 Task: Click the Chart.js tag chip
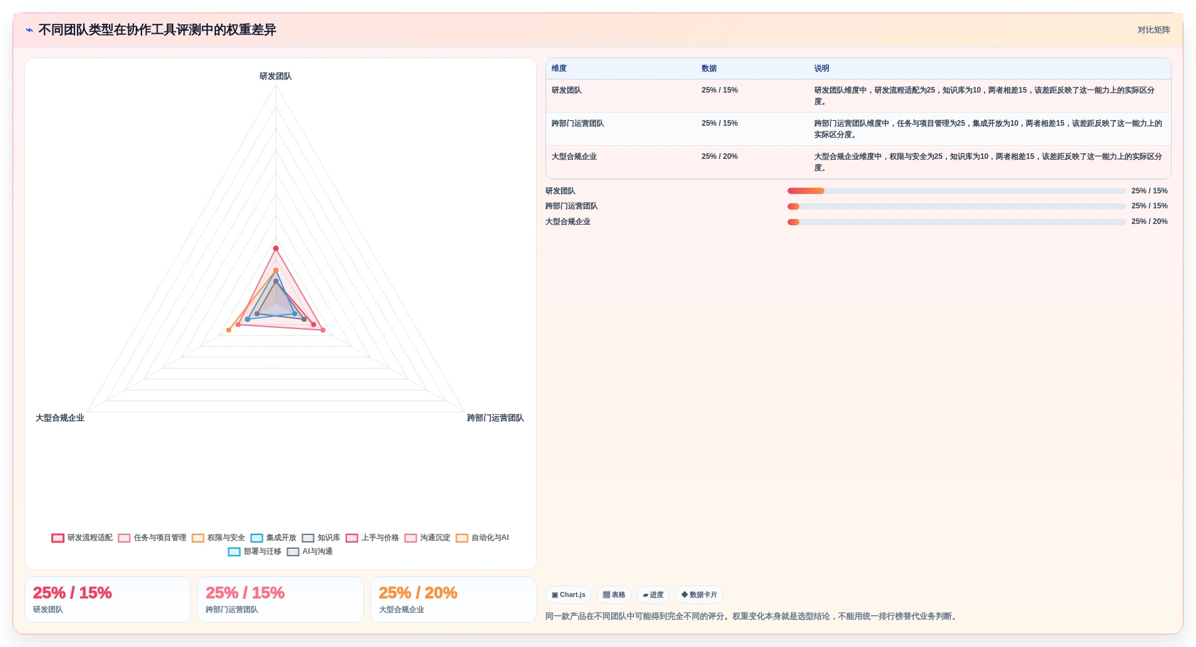pyautogui.click(x=569, y=594)
